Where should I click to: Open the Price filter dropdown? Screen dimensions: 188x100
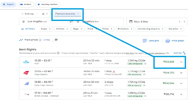click(92, 29)
